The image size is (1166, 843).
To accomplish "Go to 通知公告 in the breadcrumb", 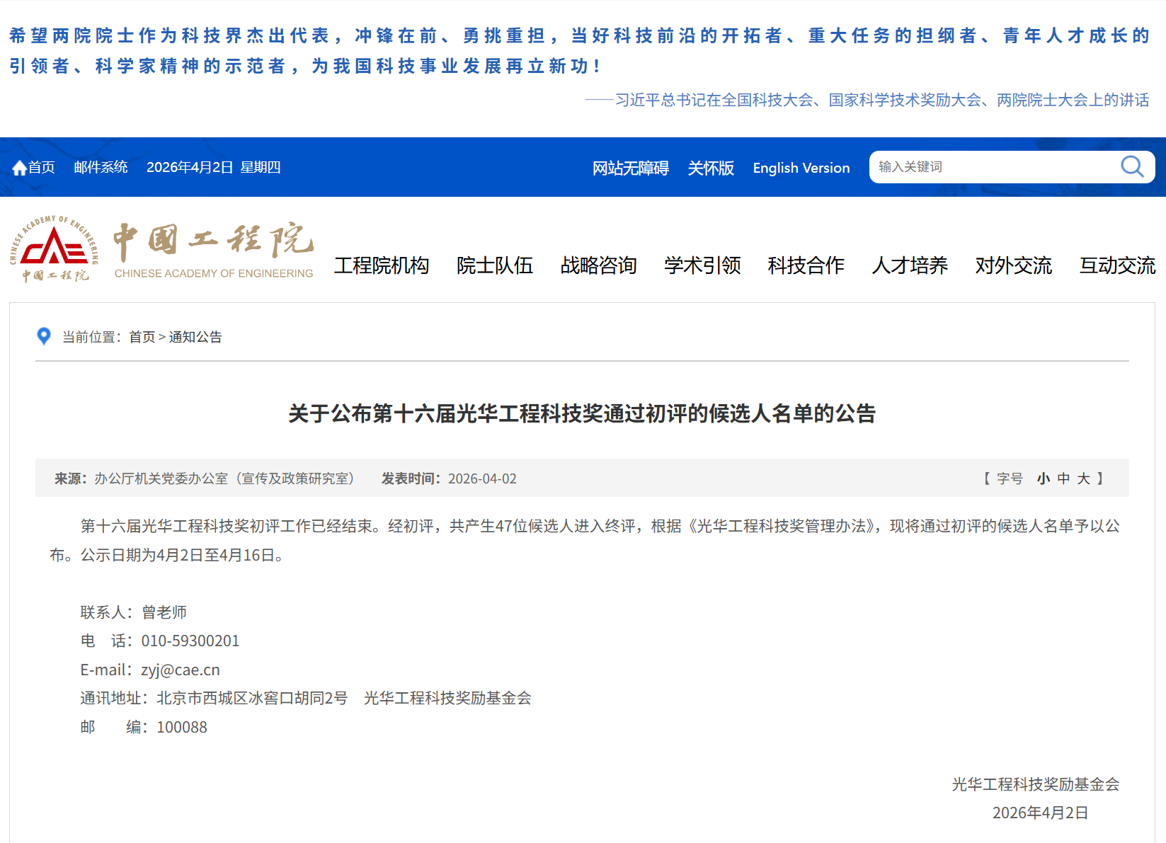I will pyautogui.click(x=195, y=337).
